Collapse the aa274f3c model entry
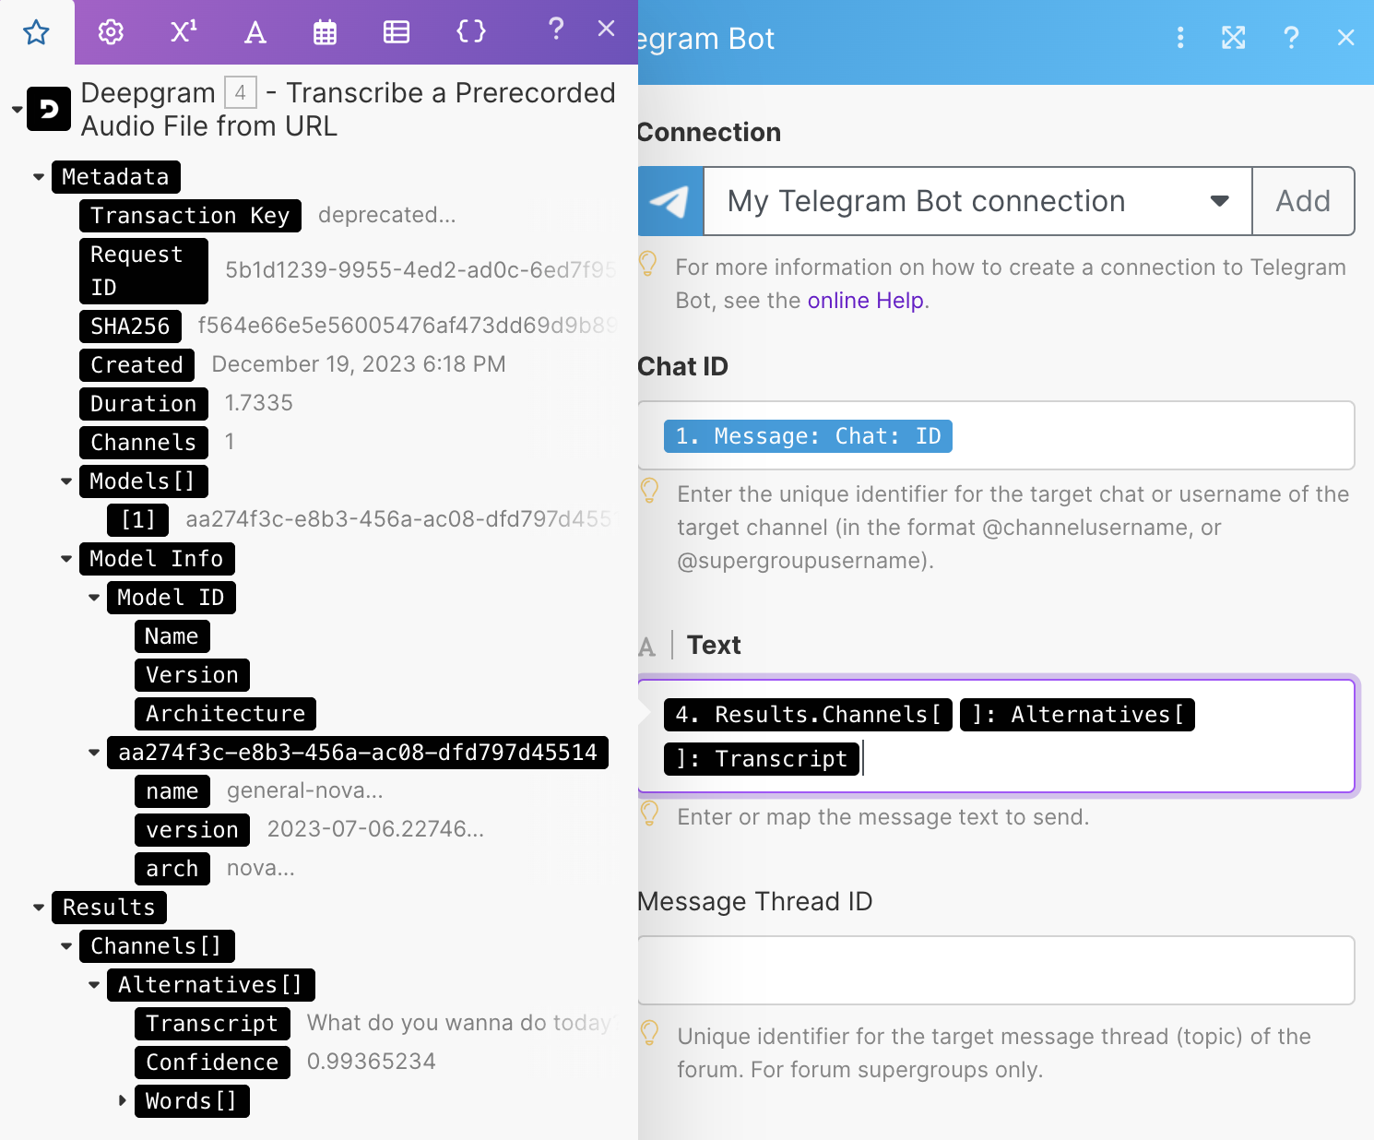The image size is (1374, 1140). click(94, 753)
